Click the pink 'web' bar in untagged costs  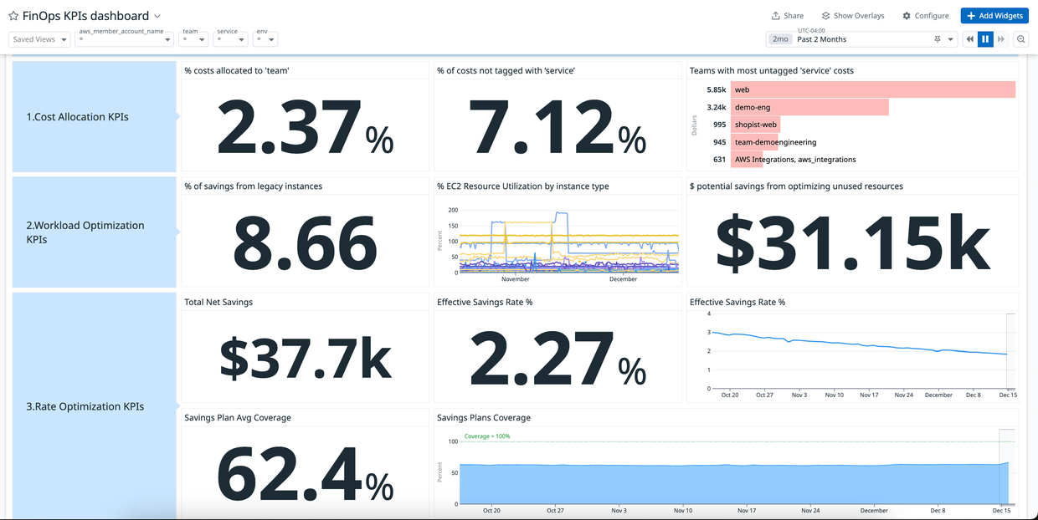[x=872, y=89]
